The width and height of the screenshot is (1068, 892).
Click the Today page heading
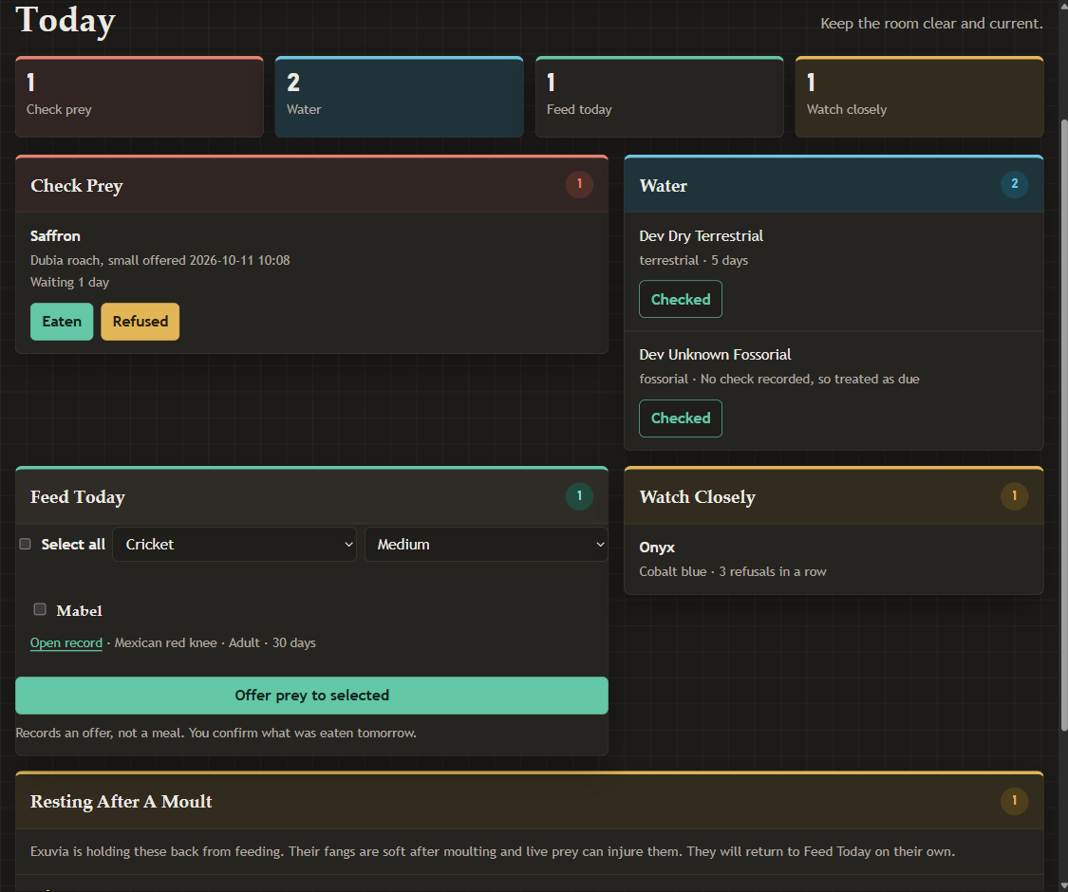(x=66, y=20)
